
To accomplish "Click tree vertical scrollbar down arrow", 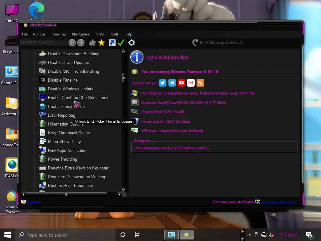I will click(124, 190).
